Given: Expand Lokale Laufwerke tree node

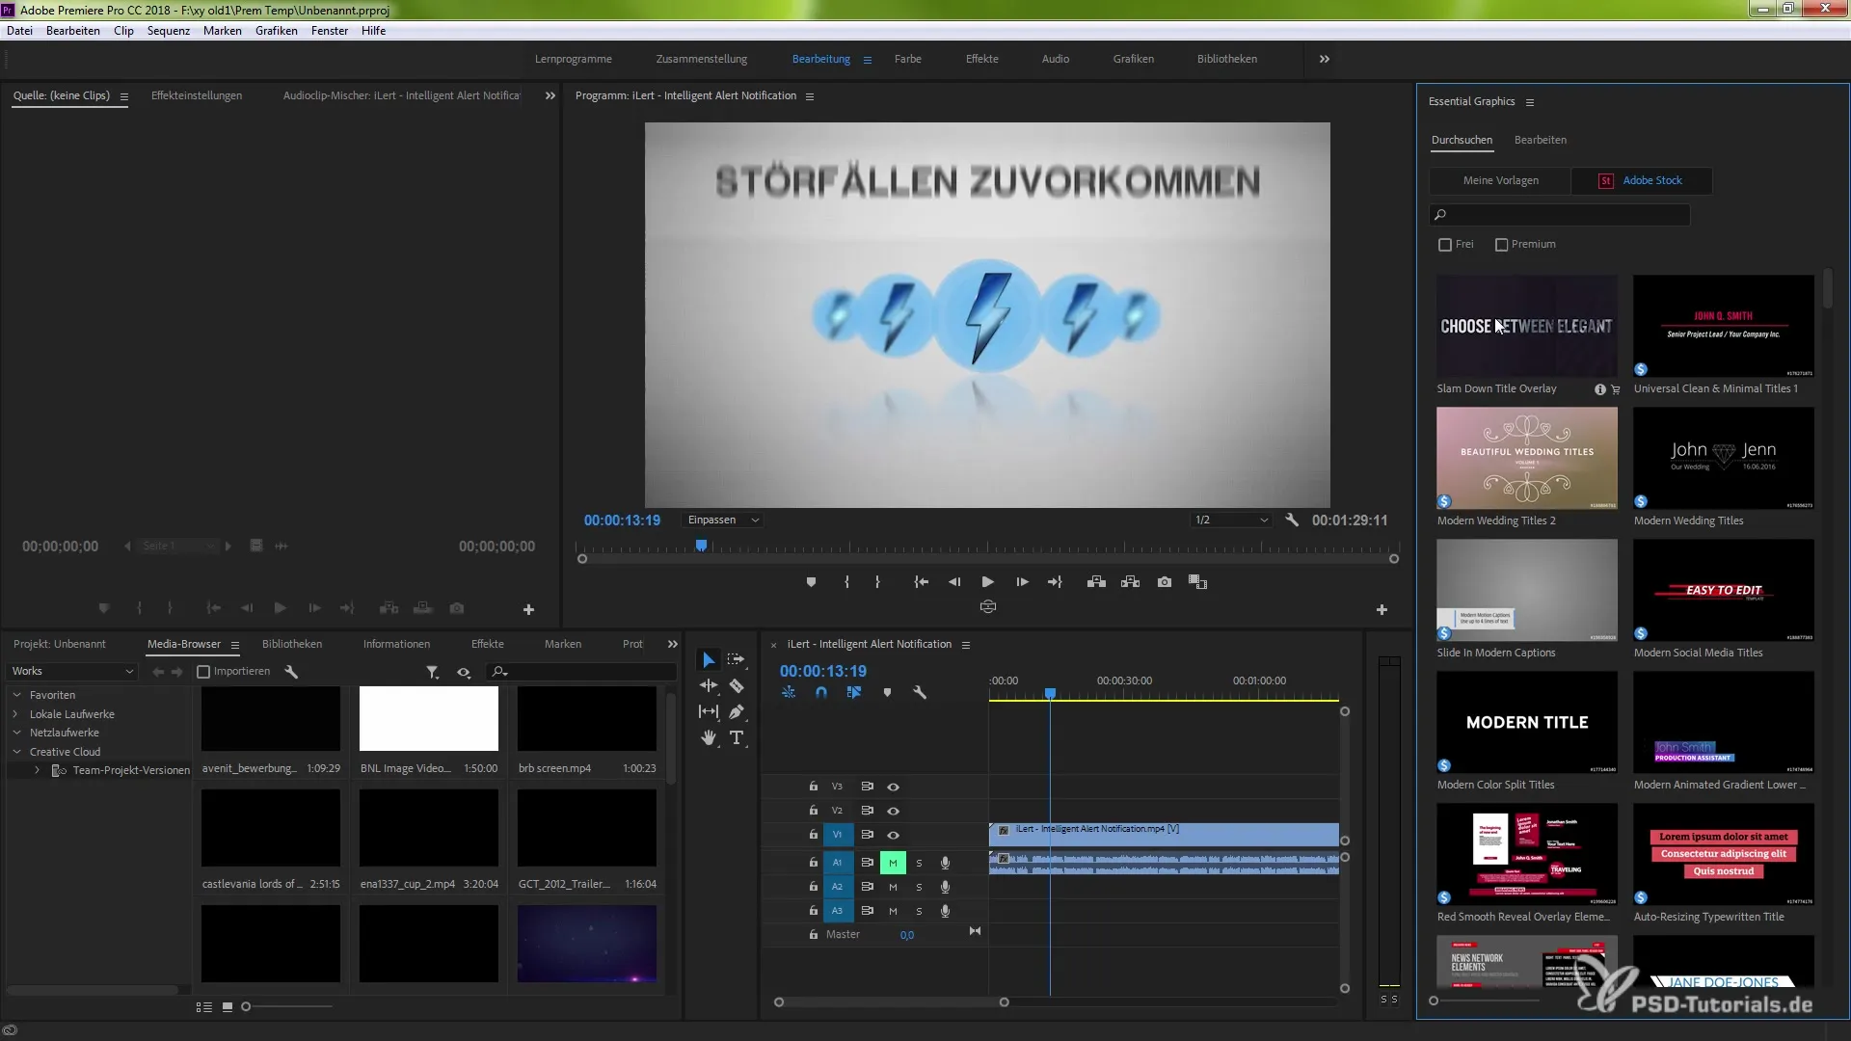Looking at the screenshot, I should click(x=16, y=714).
